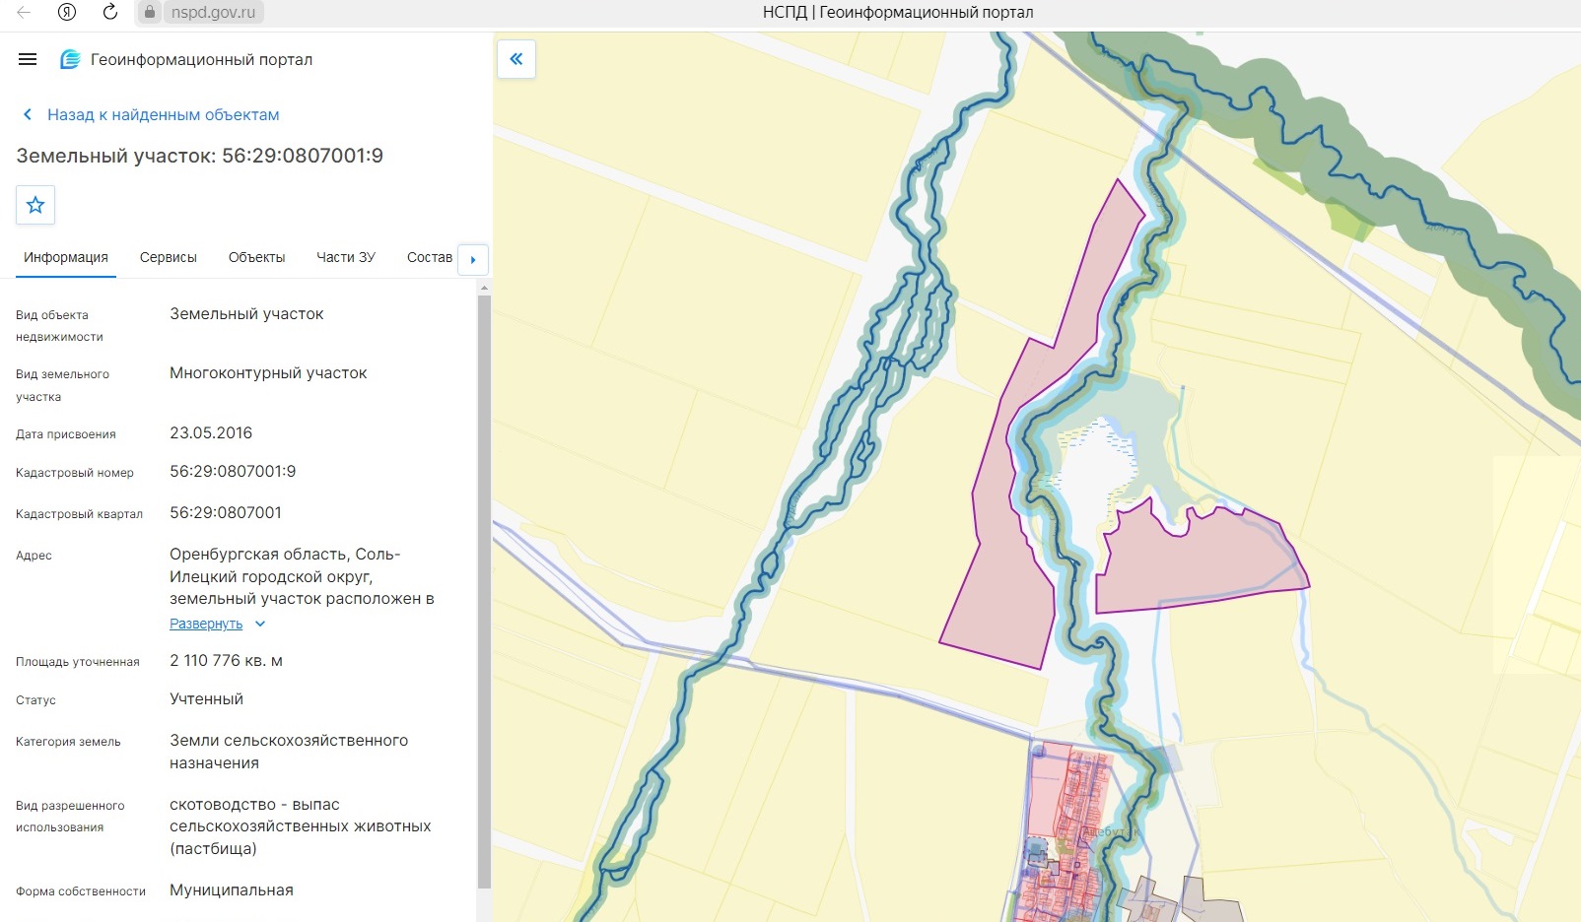The width and height of the screenshot is (1581, 922).
Task: Switch to the Сервисы tab
Action: pyautogui.click(x=169, y=257)
